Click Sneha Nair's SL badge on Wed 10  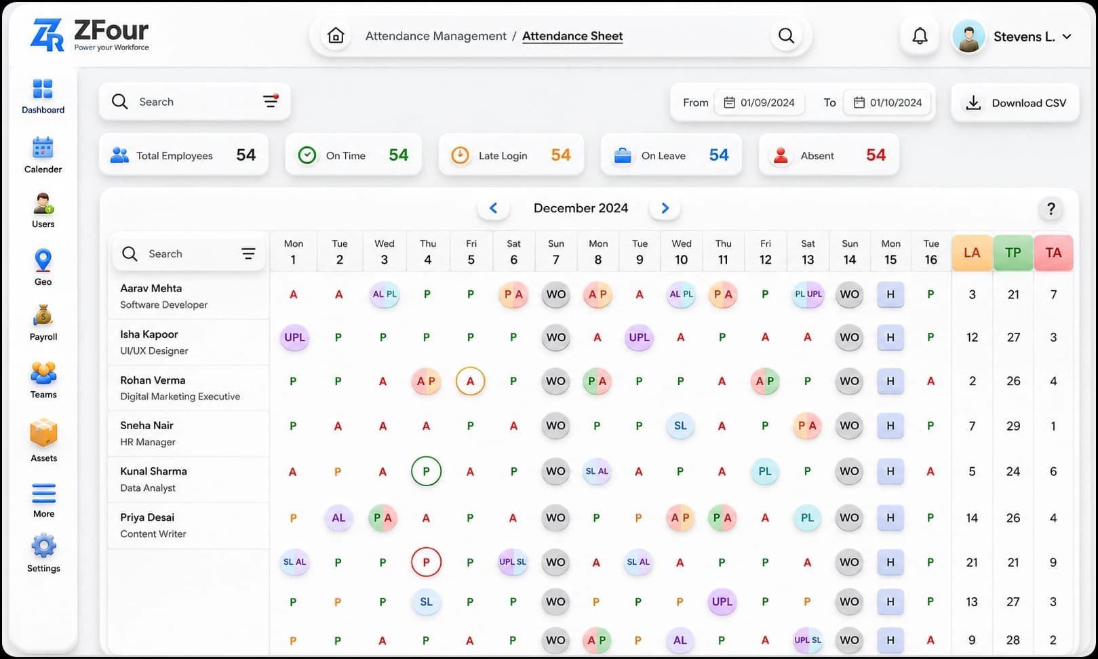[x=680, y=426]
